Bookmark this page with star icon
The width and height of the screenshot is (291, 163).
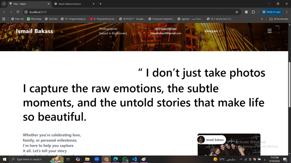[x=237, y=12]
